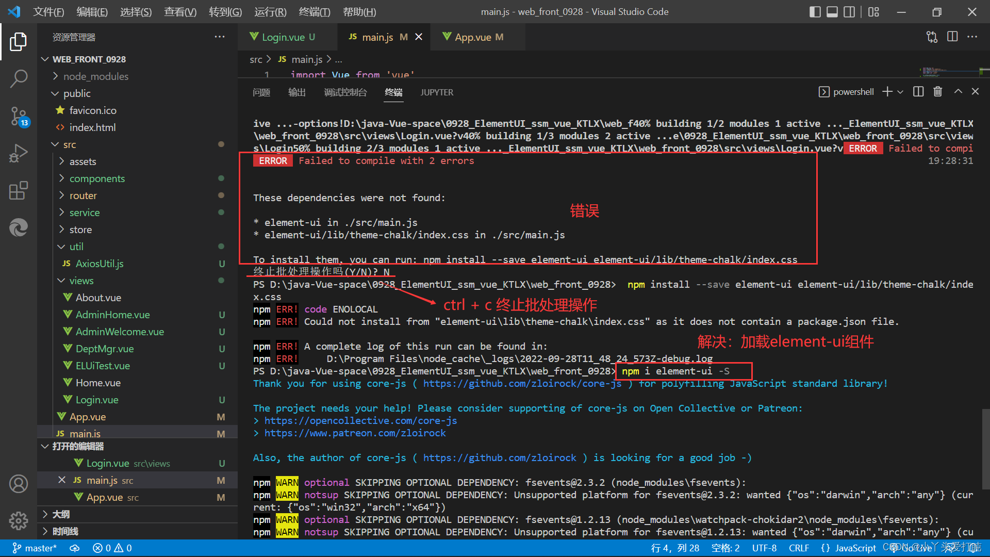This screenshot has height=557, width=990.
Task: Create a new terminal with plus icon
Action: point(887,92)
